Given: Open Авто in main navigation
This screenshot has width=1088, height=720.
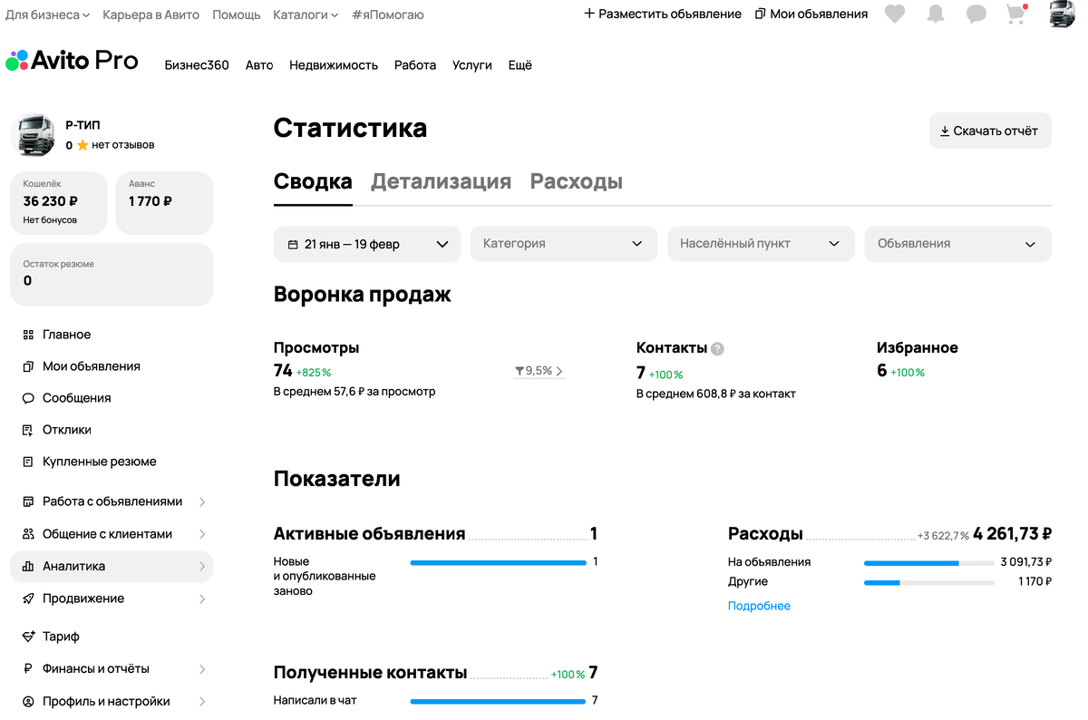Looking at the screenshot, I should pos(259,65).
